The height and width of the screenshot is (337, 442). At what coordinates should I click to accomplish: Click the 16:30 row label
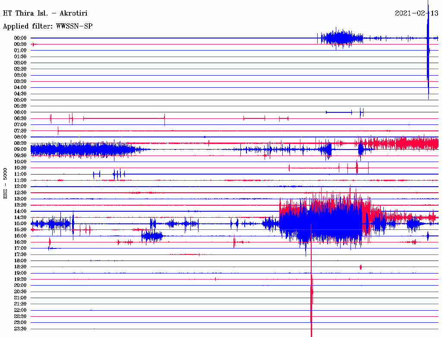tap(20, 242)
